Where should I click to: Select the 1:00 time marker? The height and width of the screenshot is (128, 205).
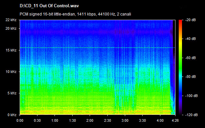[55, 120]
